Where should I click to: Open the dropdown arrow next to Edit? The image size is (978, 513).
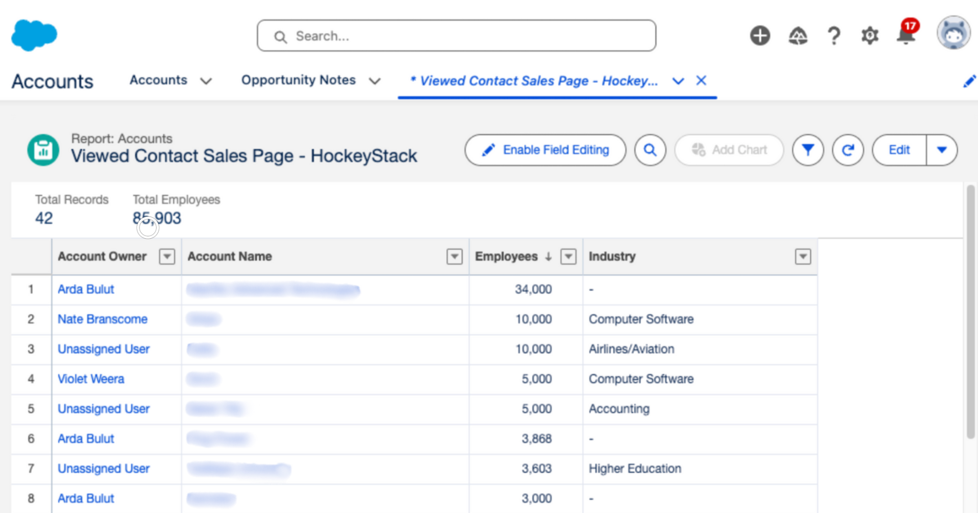pyautogui.click(x=942, y=150)
